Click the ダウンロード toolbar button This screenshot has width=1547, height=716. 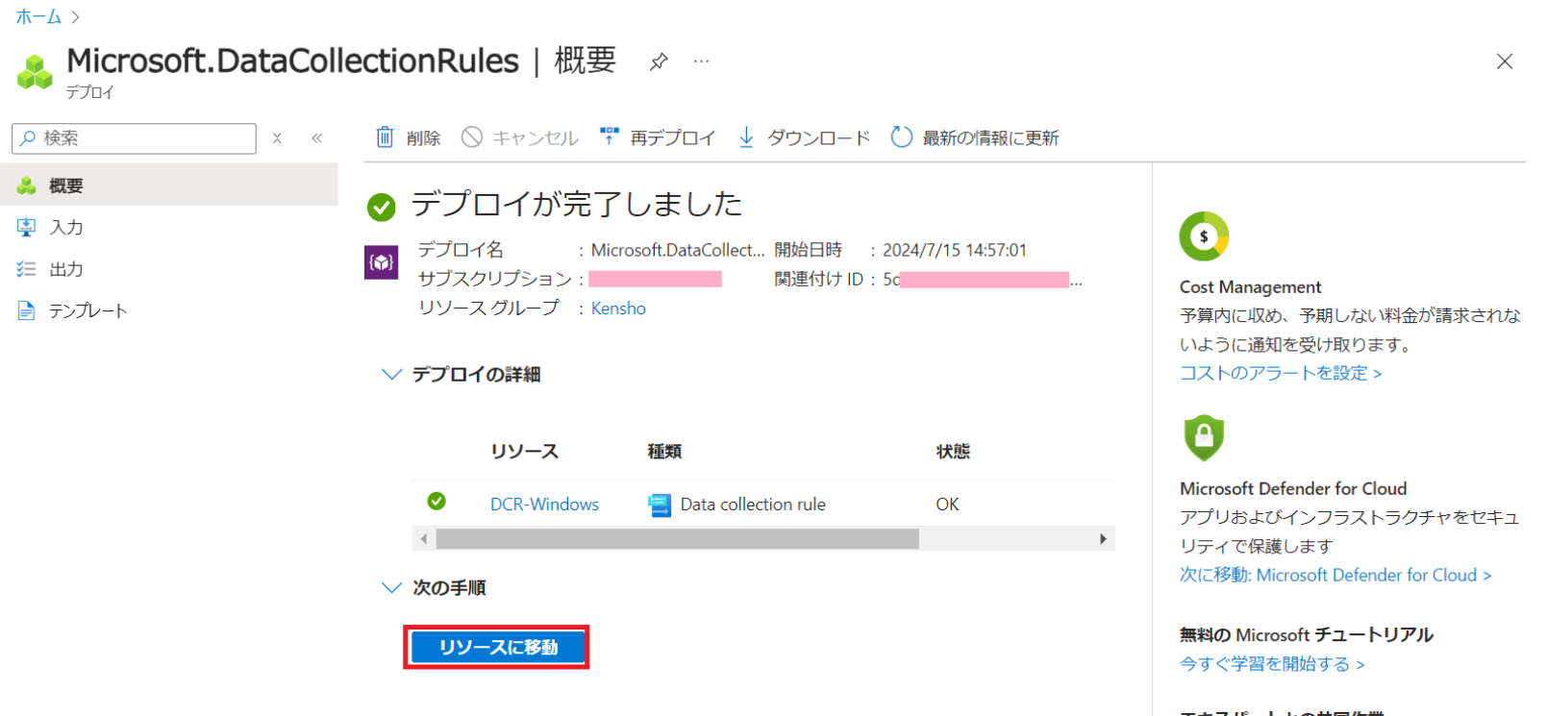coord(804,137)
